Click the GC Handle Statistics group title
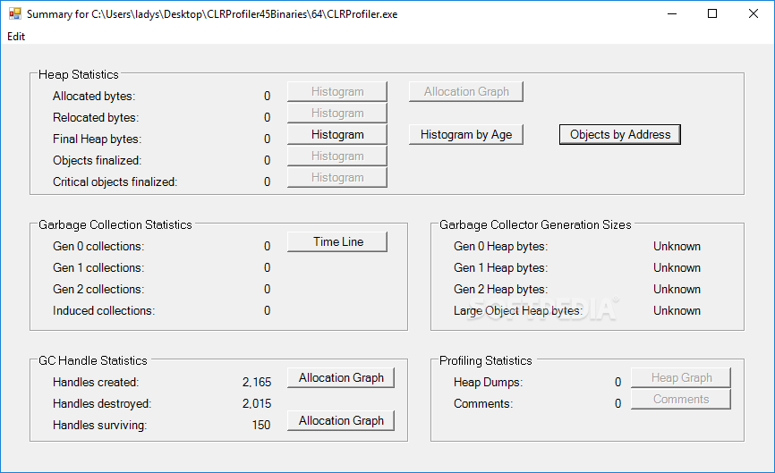 (93, 361)
